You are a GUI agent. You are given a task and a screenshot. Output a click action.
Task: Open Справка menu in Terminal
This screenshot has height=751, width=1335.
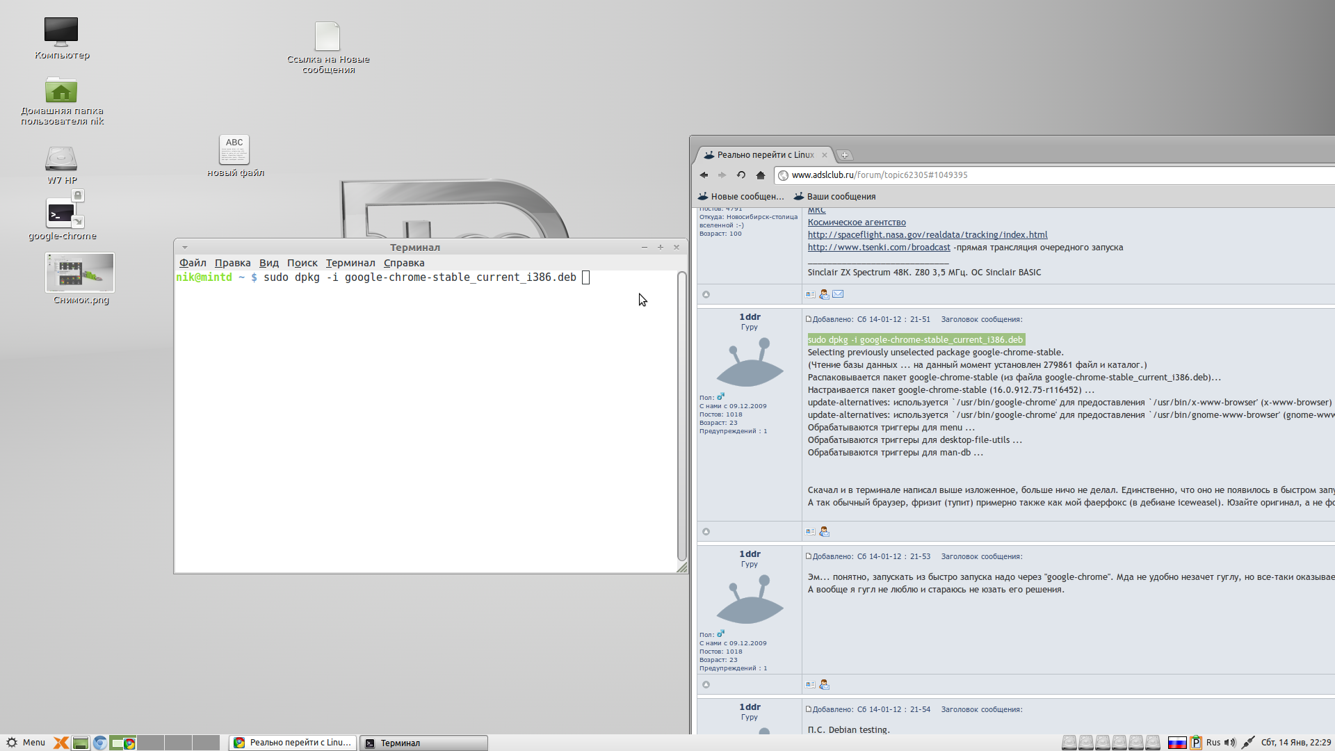pyautogui.click(x=404, y=263)
